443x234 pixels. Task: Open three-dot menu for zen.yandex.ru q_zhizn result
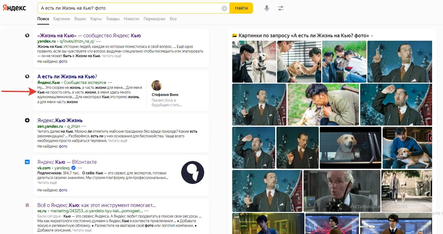click(84, 126)
